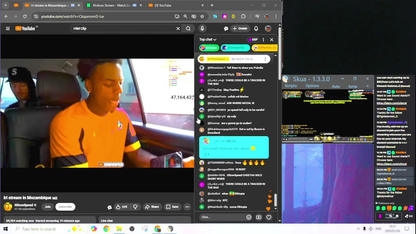
Task: Open live chat three-dot options
Action: [x=263, y=40]
